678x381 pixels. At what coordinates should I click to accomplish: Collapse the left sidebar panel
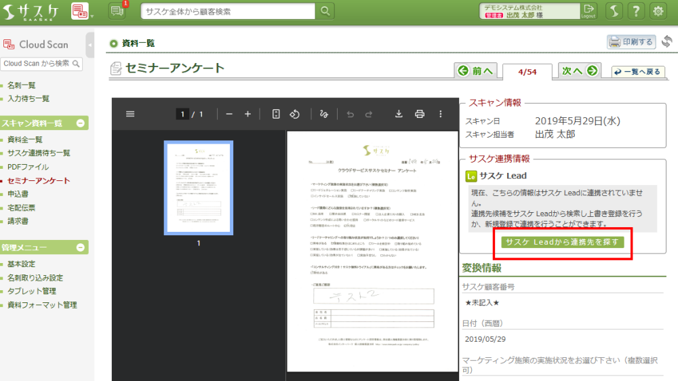click(x=90, y=45)
